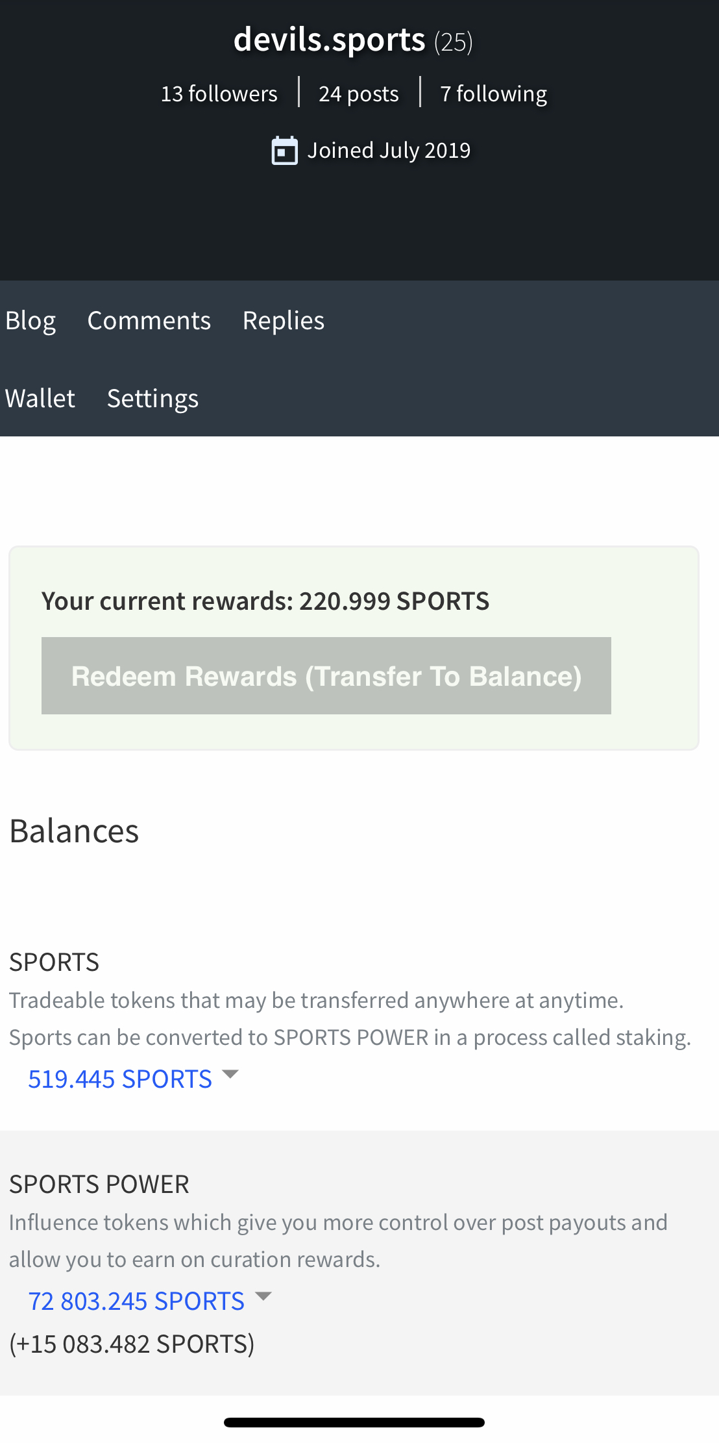Click the Balances heading

pos(74,831)
